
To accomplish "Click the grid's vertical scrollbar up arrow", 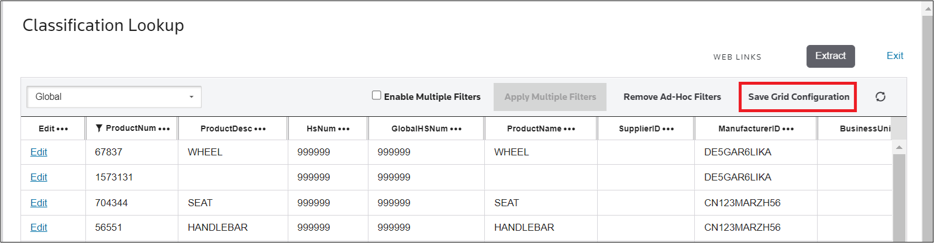I will [899, 147].
